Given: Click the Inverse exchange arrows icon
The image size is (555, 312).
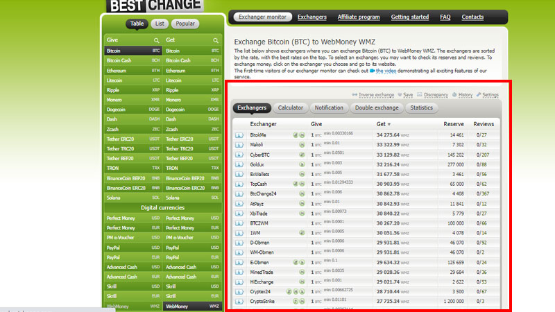Looking at the screenshot, I should [x=355, y=95].
